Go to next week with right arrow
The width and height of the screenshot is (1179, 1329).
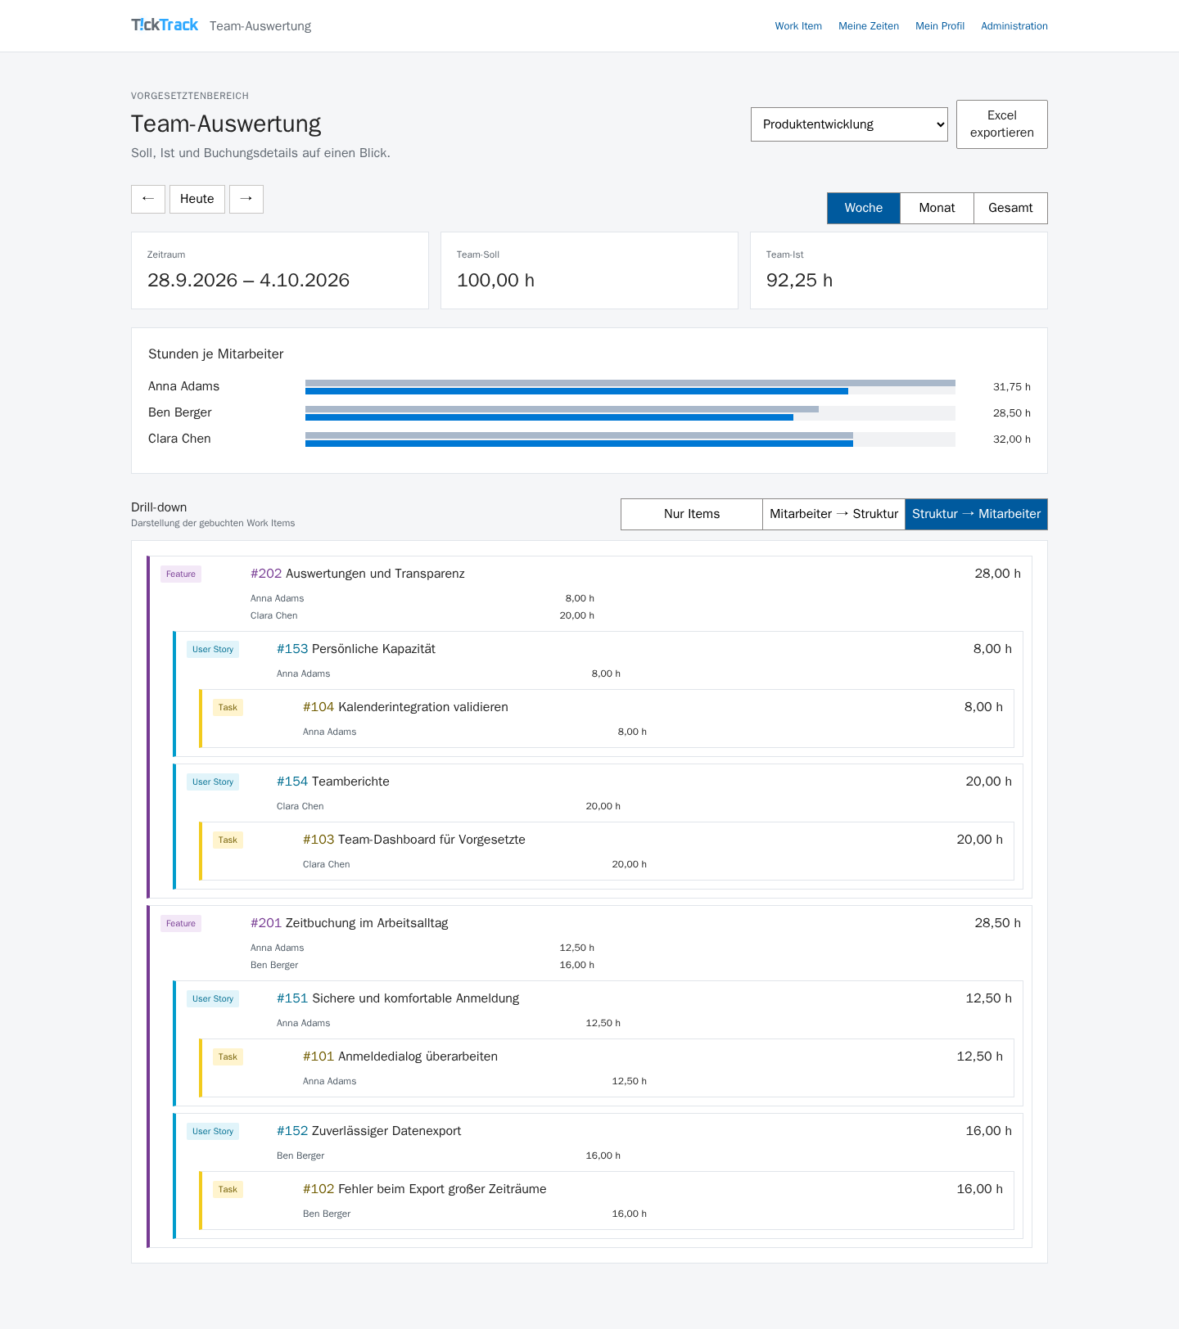(x=246, y=199)
